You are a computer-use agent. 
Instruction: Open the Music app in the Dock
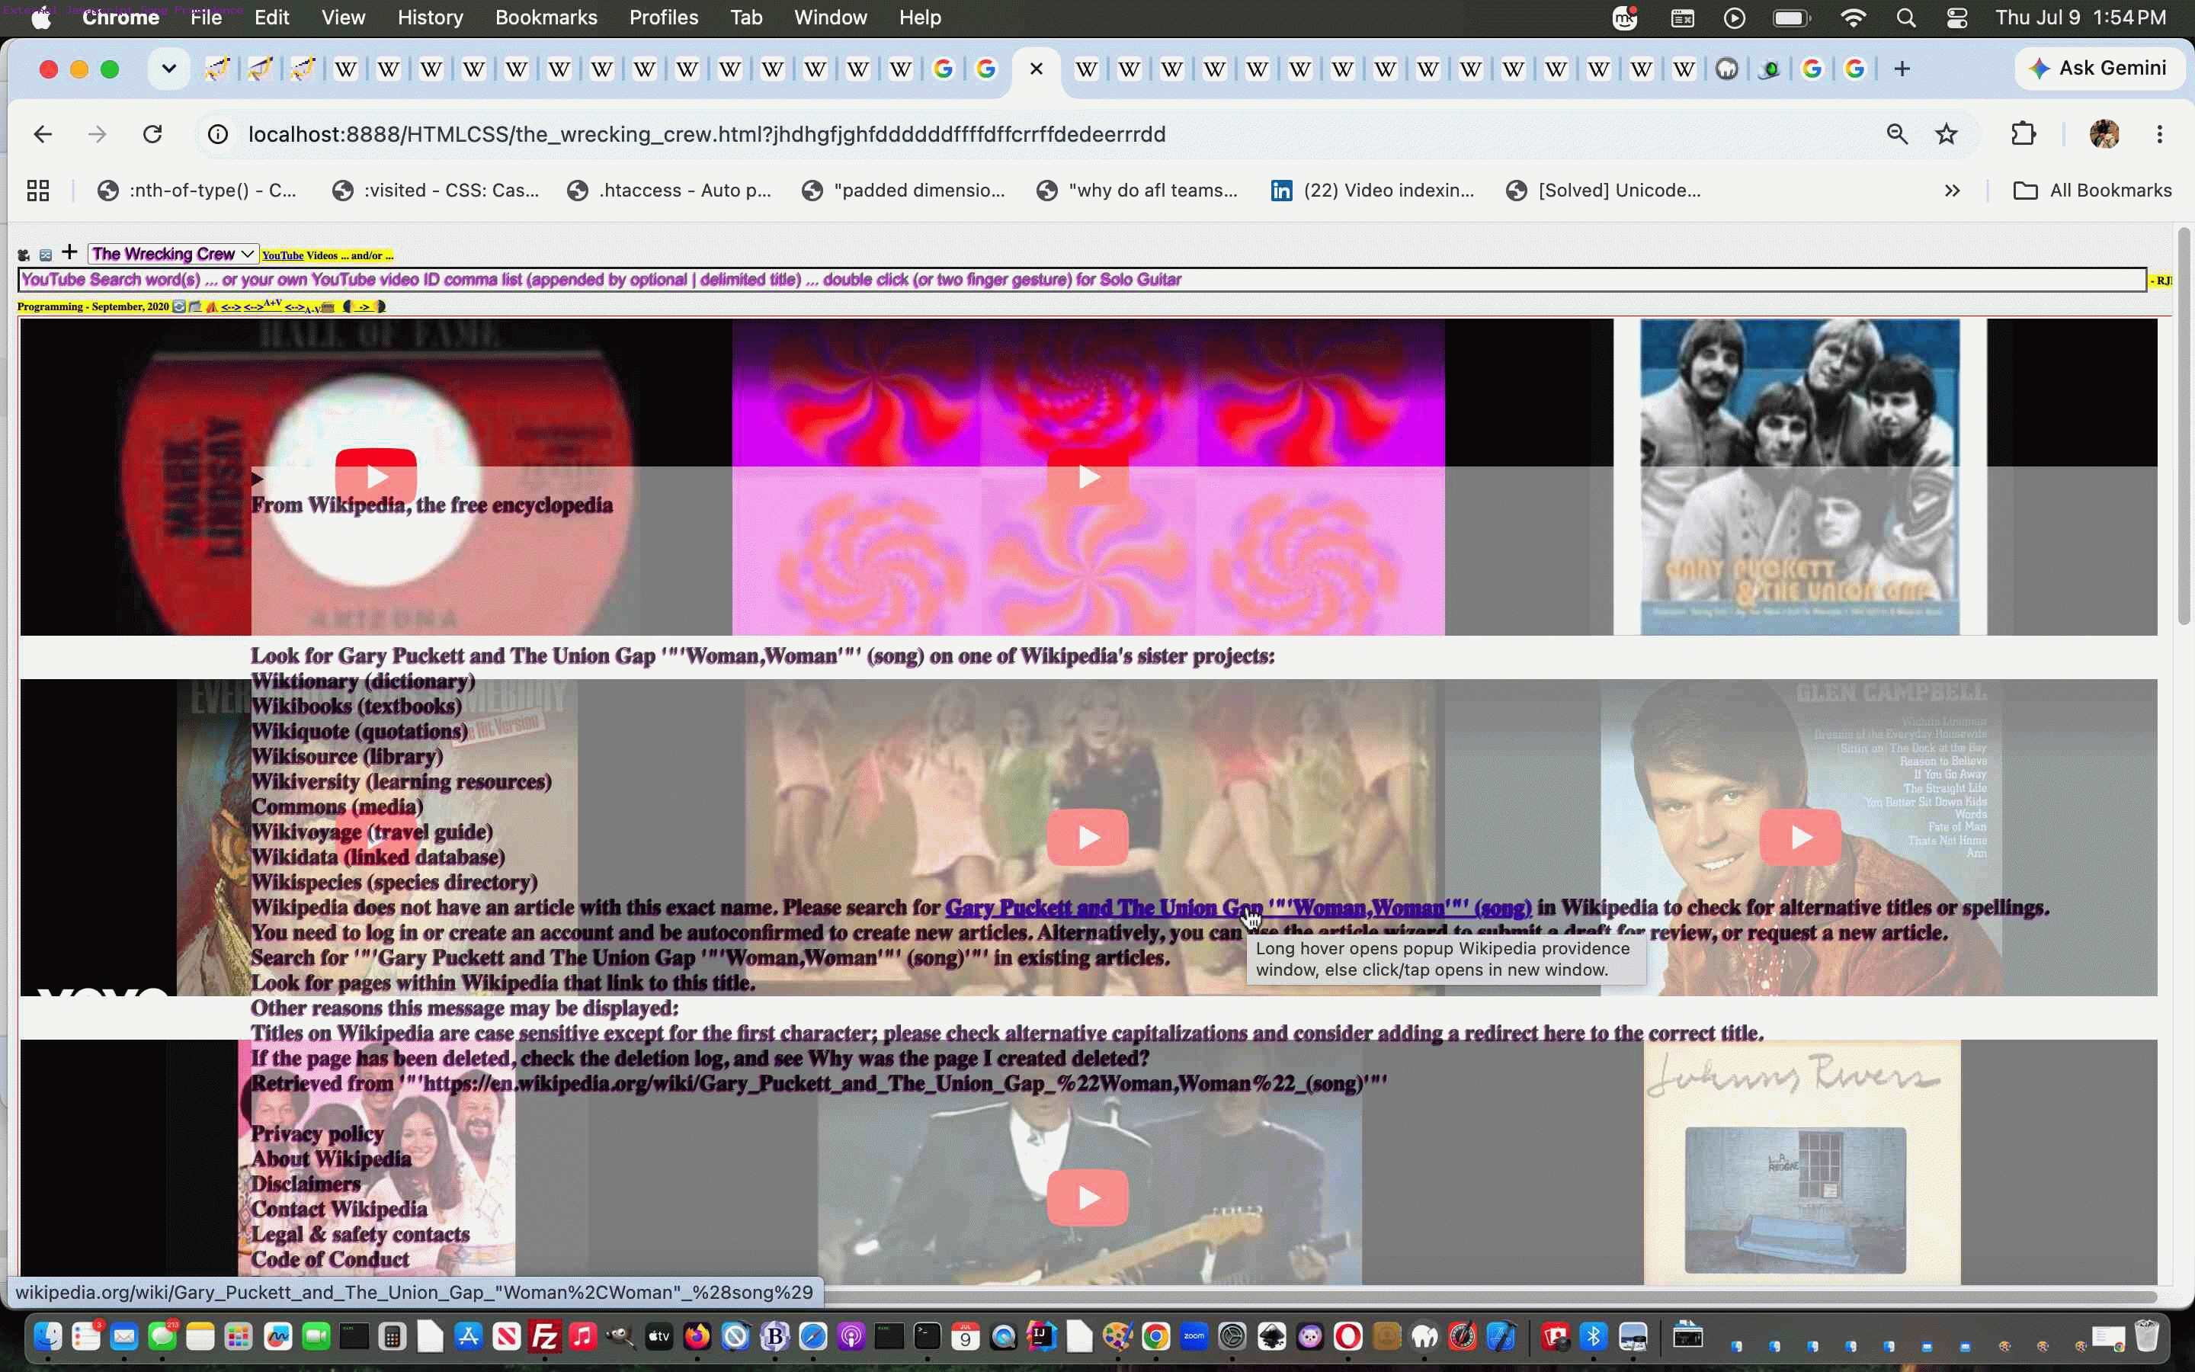583,1337
